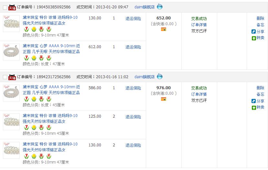Viewport: 268px width, 170px height.
Task: Open the 双方已评 review status in the first order
Action: click(199, 31)
